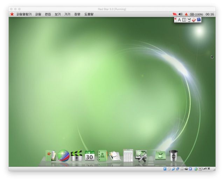The height and width of the screenshot is (181, 224).
Task: Click VirtualBox network status icon
Action: (177, 169)
